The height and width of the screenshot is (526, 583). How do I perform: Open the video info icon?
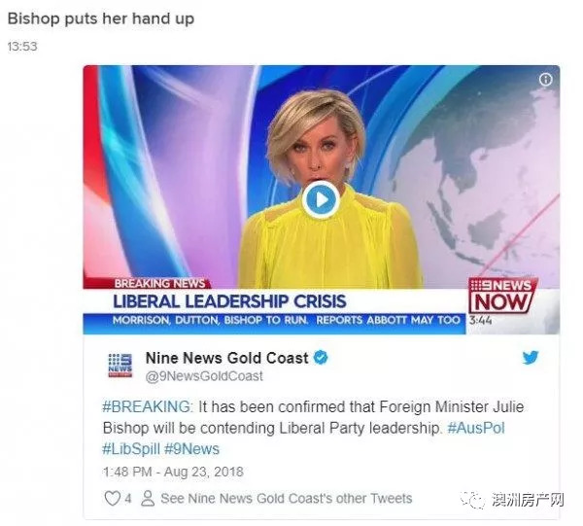pos(545,79)
